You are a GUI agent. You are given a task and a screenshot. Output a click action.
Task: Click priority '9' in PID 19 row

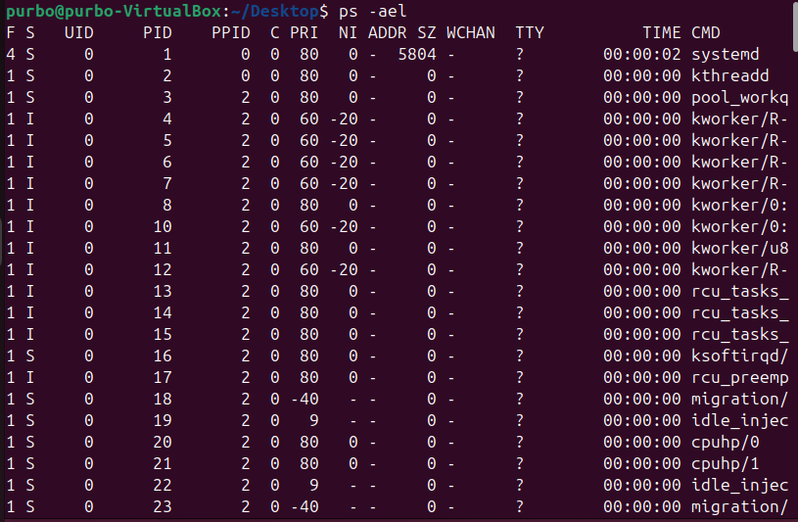click(x=313, y=421)
